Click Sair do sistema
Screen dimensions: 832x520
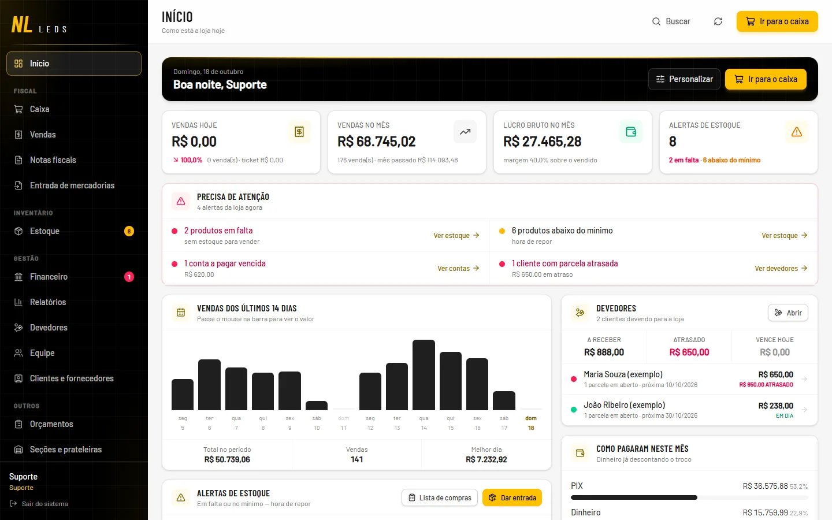[39, 504]
